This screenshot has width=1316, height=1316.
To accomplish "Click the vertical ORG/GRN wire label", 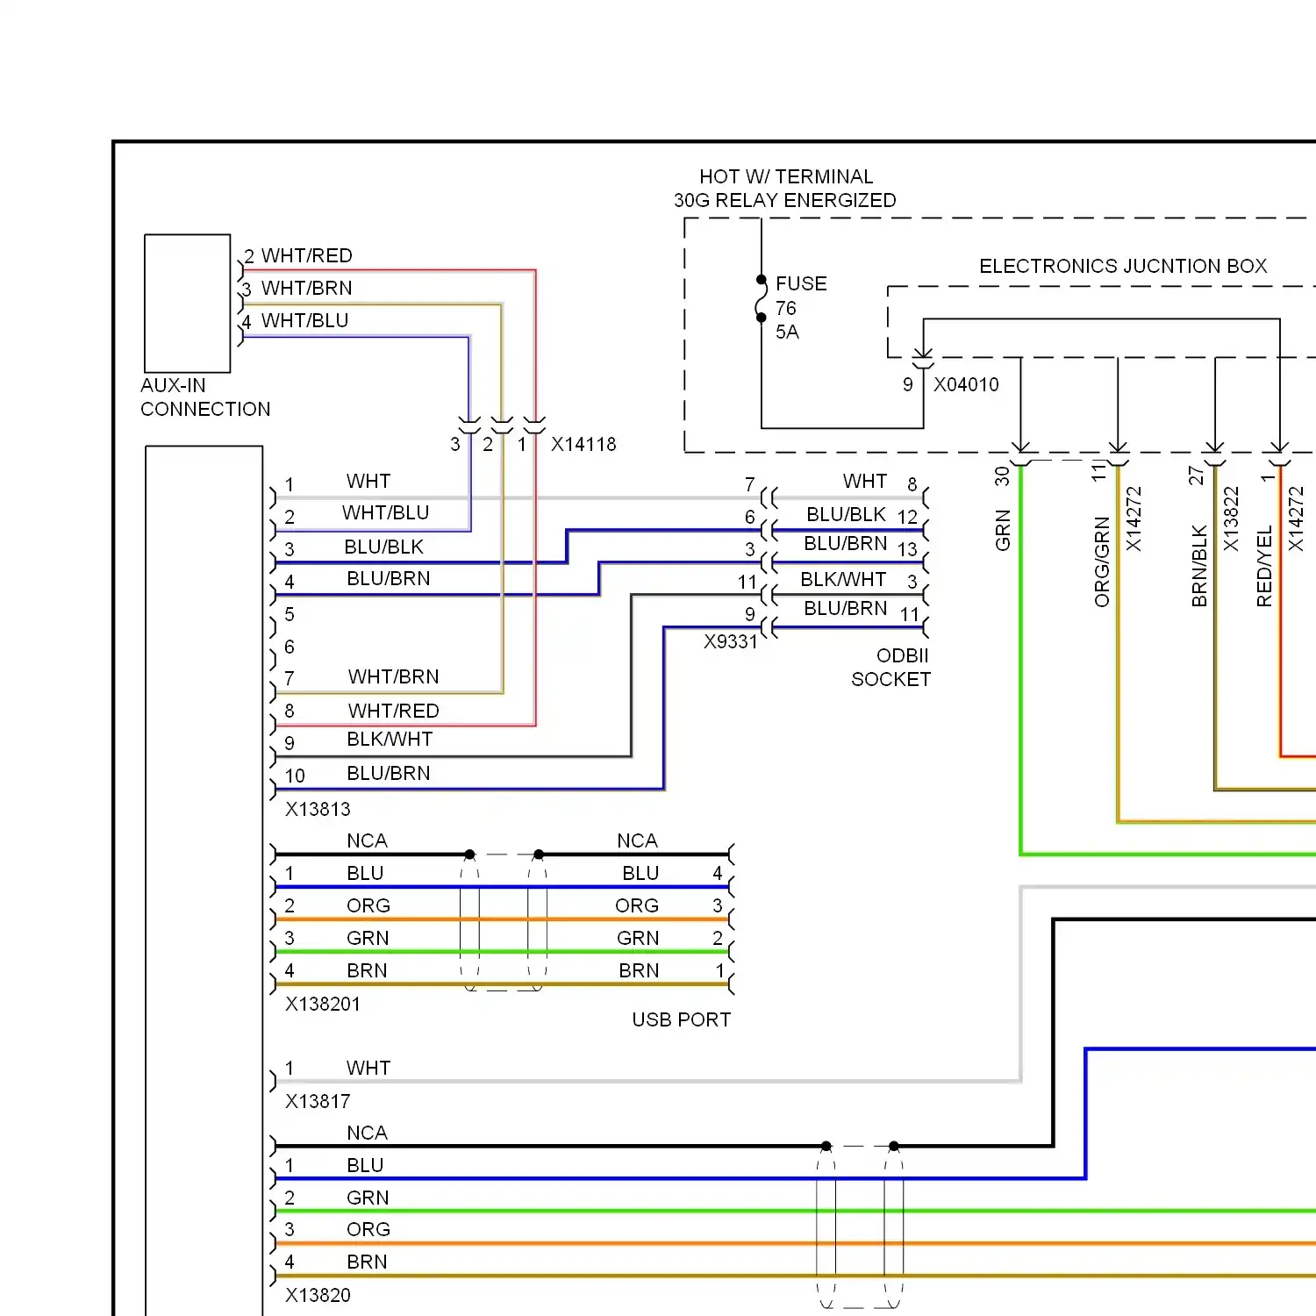I will point(1102,561).
